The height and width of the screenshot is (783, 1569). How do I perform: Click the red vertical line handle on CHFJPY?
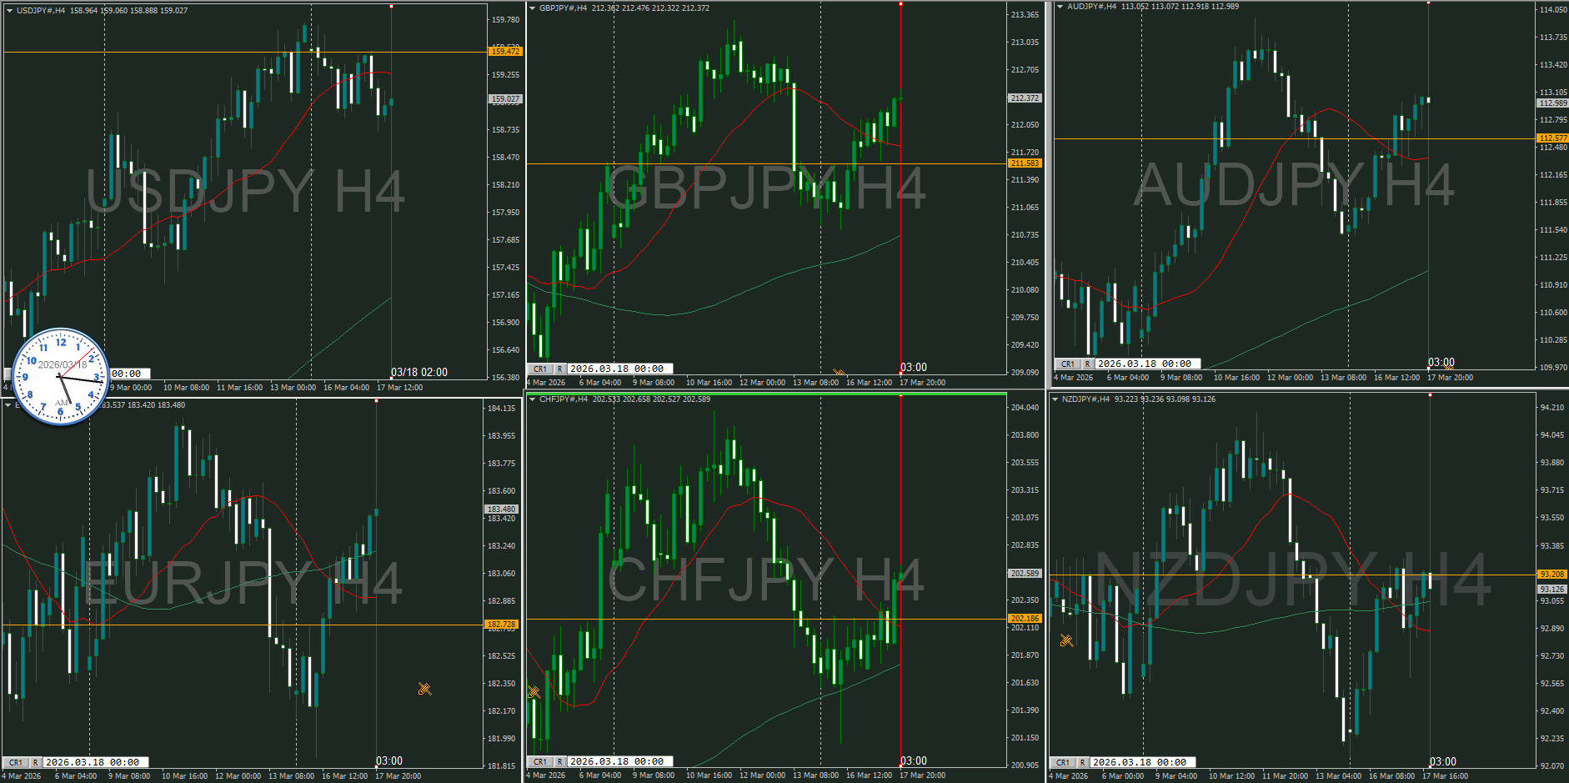(900, 395)
